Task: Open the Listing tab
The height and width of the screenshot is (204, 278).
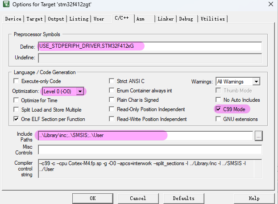Action: pos(79,19)
